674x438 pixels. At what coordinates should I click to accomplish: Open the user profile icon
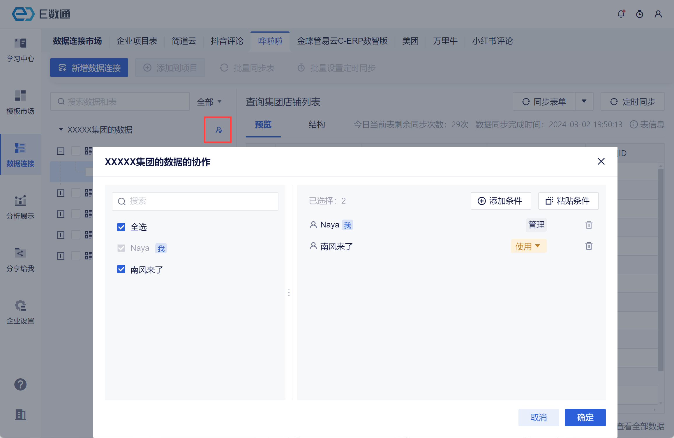click(658, 14)
